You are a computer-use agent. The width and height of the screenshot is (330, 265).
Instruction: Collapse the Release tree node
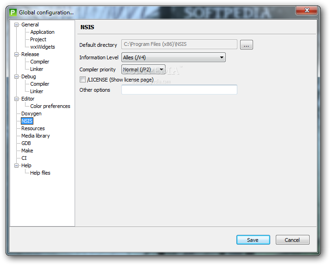pos(16,55)
